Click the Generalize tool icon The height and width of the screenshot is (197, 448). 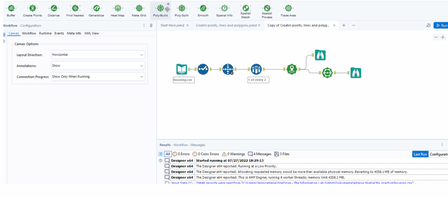pos(96,11)
